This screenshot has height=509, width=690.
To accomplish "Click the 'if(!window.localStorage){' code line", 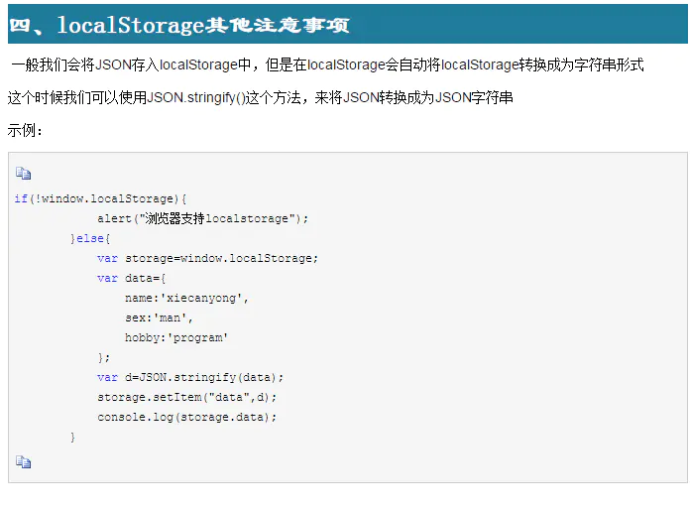I will (x=100, y=198).
